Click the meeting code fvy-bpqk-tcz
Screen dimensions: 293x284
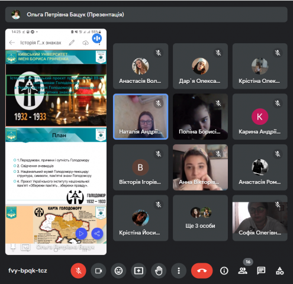28,270
